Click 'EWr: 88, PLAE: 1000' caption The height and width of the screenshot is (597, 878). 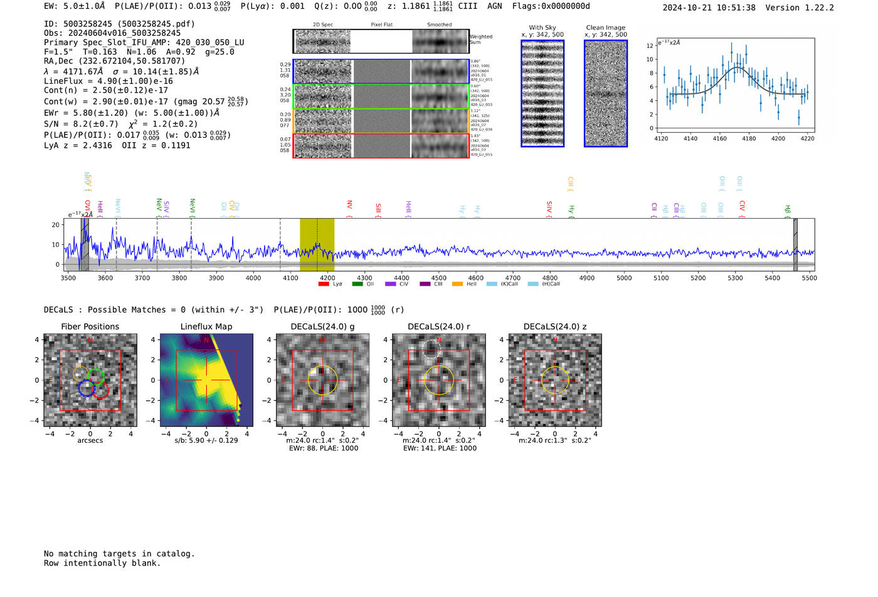click(x=322, y=448)
